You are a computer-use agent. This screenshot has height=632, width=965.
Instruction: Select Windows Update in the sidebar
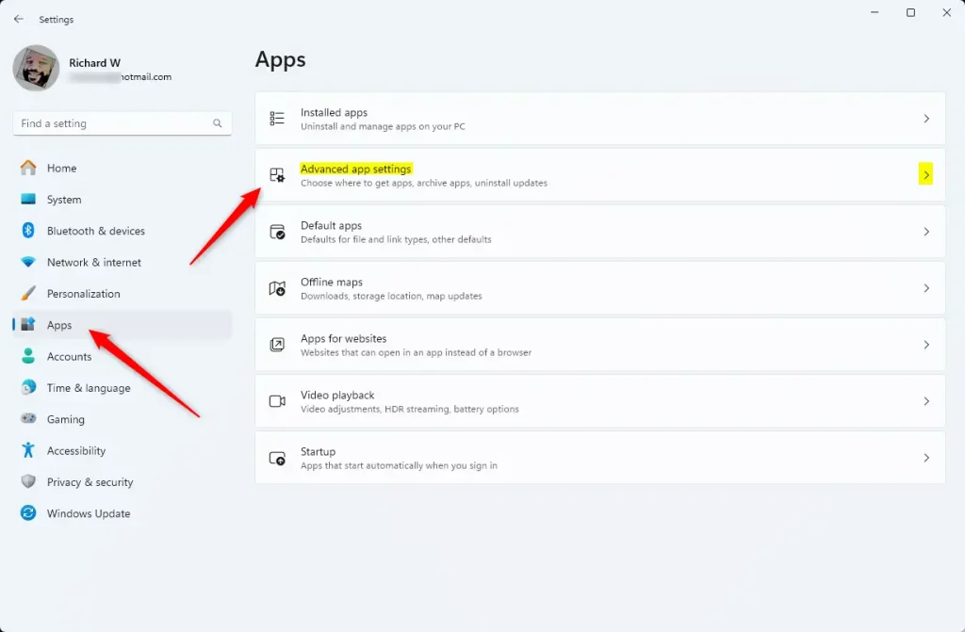89,513
